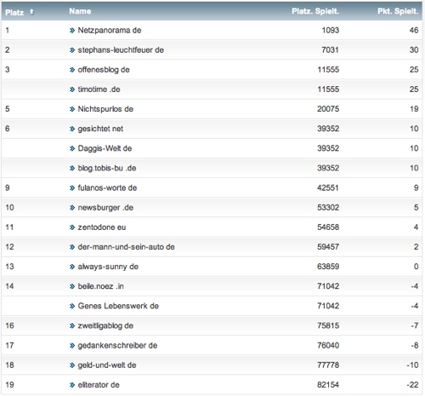
Task: Select the value 76040 in gedankenschreiber row
Action: pyautogui.click(x=328, y=345)
